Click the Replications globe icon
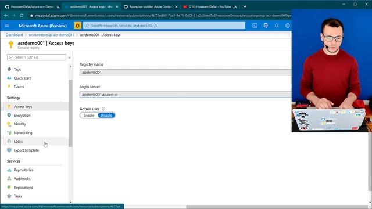The image size is (372, 209). pos(9,188)
